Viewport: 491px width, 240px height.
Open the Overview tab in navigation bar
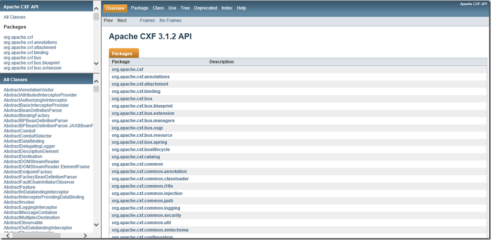[115, 8]
